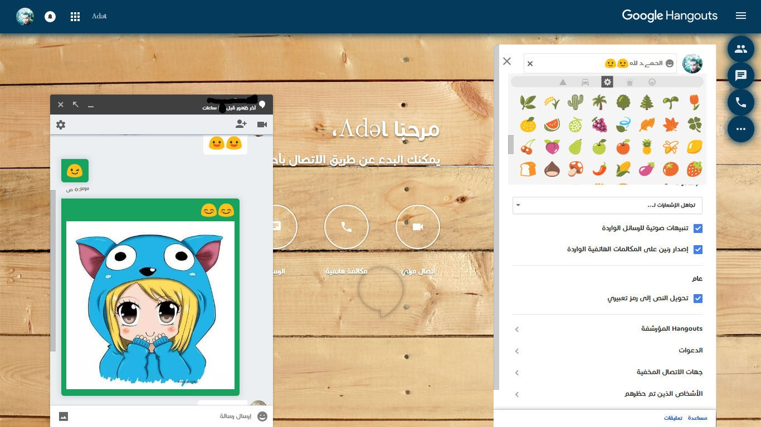The height and width of the screenshot is (427, 761).
Task: Insert the mushroom emoji
Action: tap(575, 169)
